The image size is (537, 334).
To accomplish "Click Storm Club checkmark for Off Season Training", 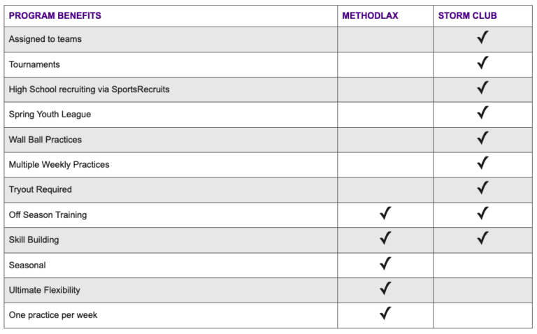I will [482, 214].
